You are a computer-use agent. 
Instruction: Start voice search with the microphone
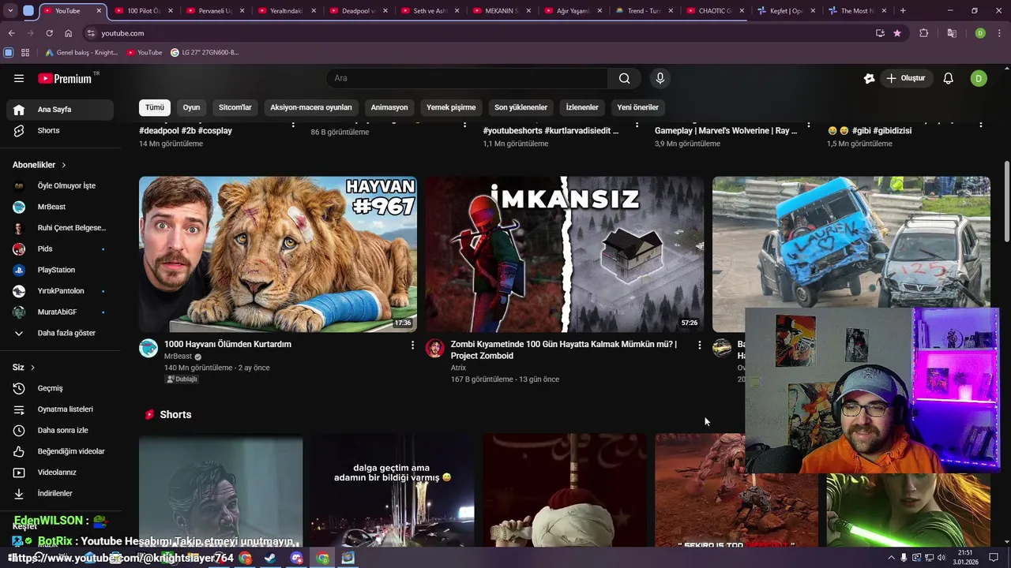tap(660, 78)
